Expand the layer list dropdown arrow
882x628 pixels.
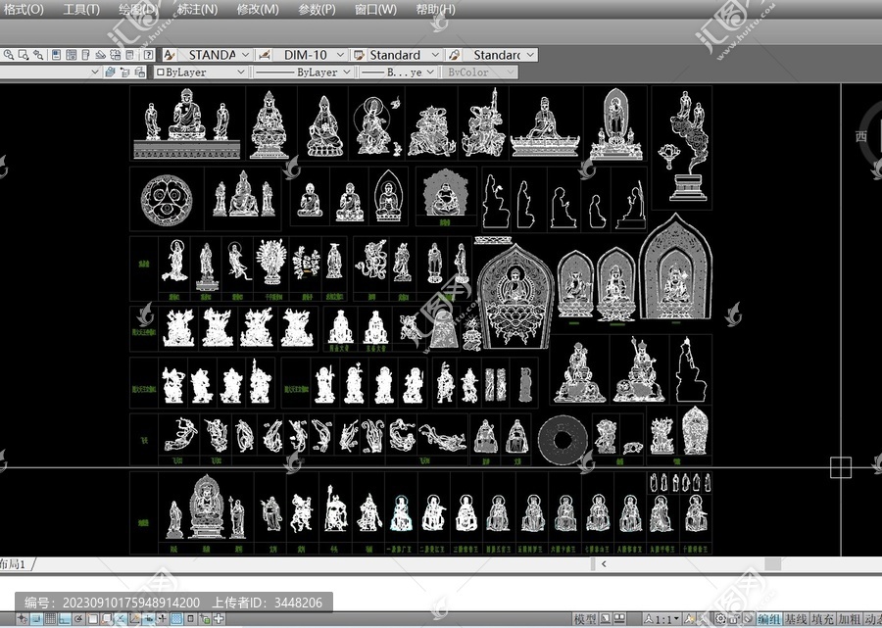[94, 72]
